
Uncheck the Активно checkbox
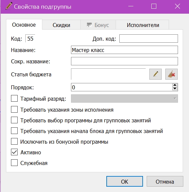point(14,152)
